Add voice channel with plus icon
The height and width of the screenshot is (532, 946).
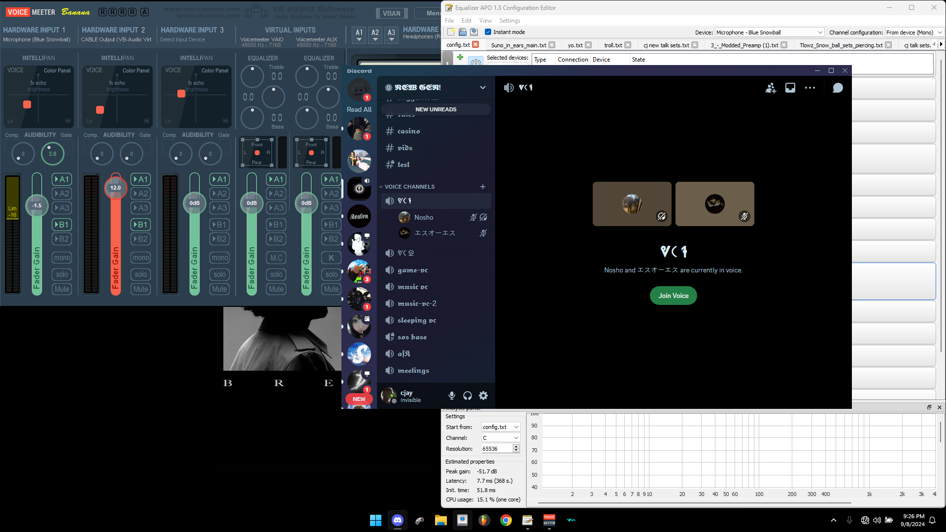[483, 187]
